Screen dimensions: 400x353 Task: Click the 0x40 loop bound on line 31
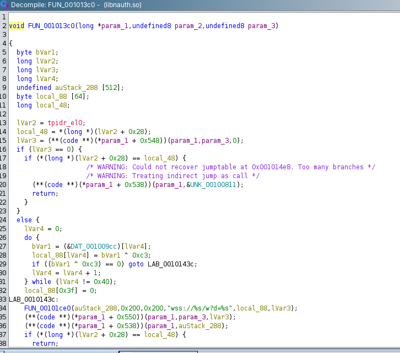coord(101,282)
